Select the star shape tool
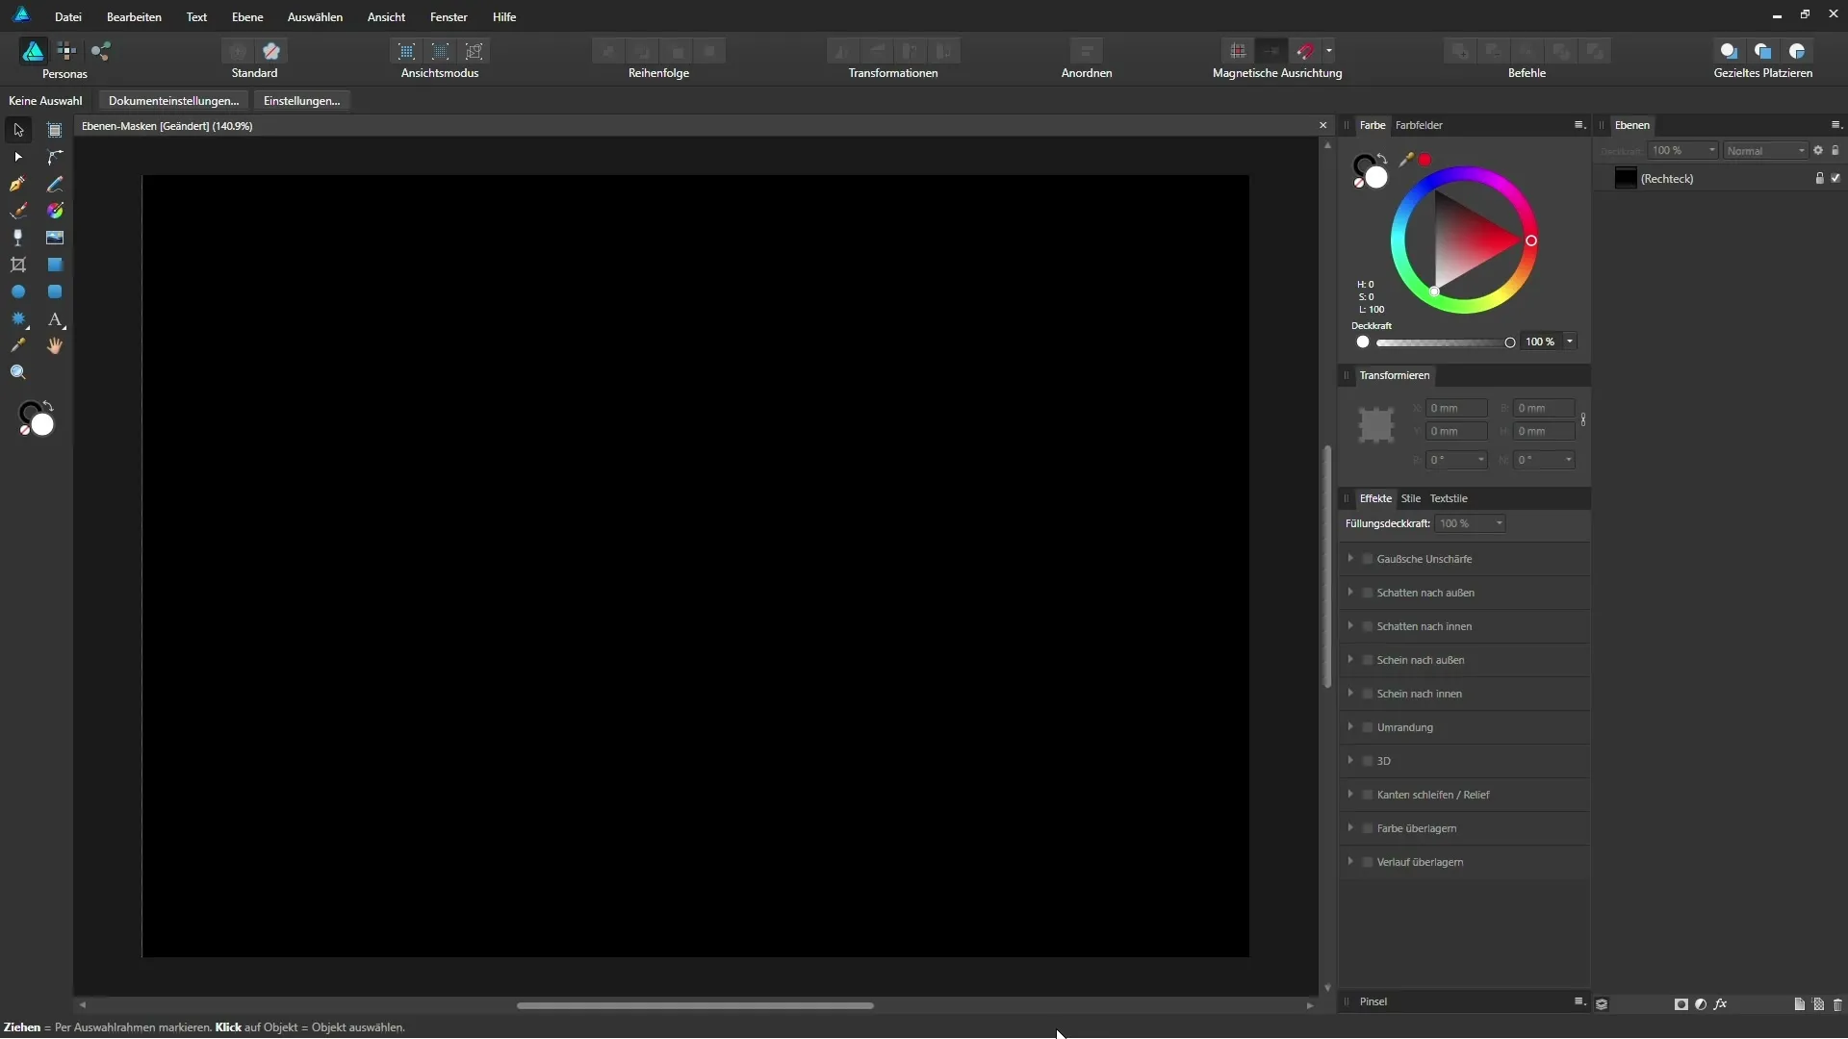 pyautogui.click(x=18, y=318)
